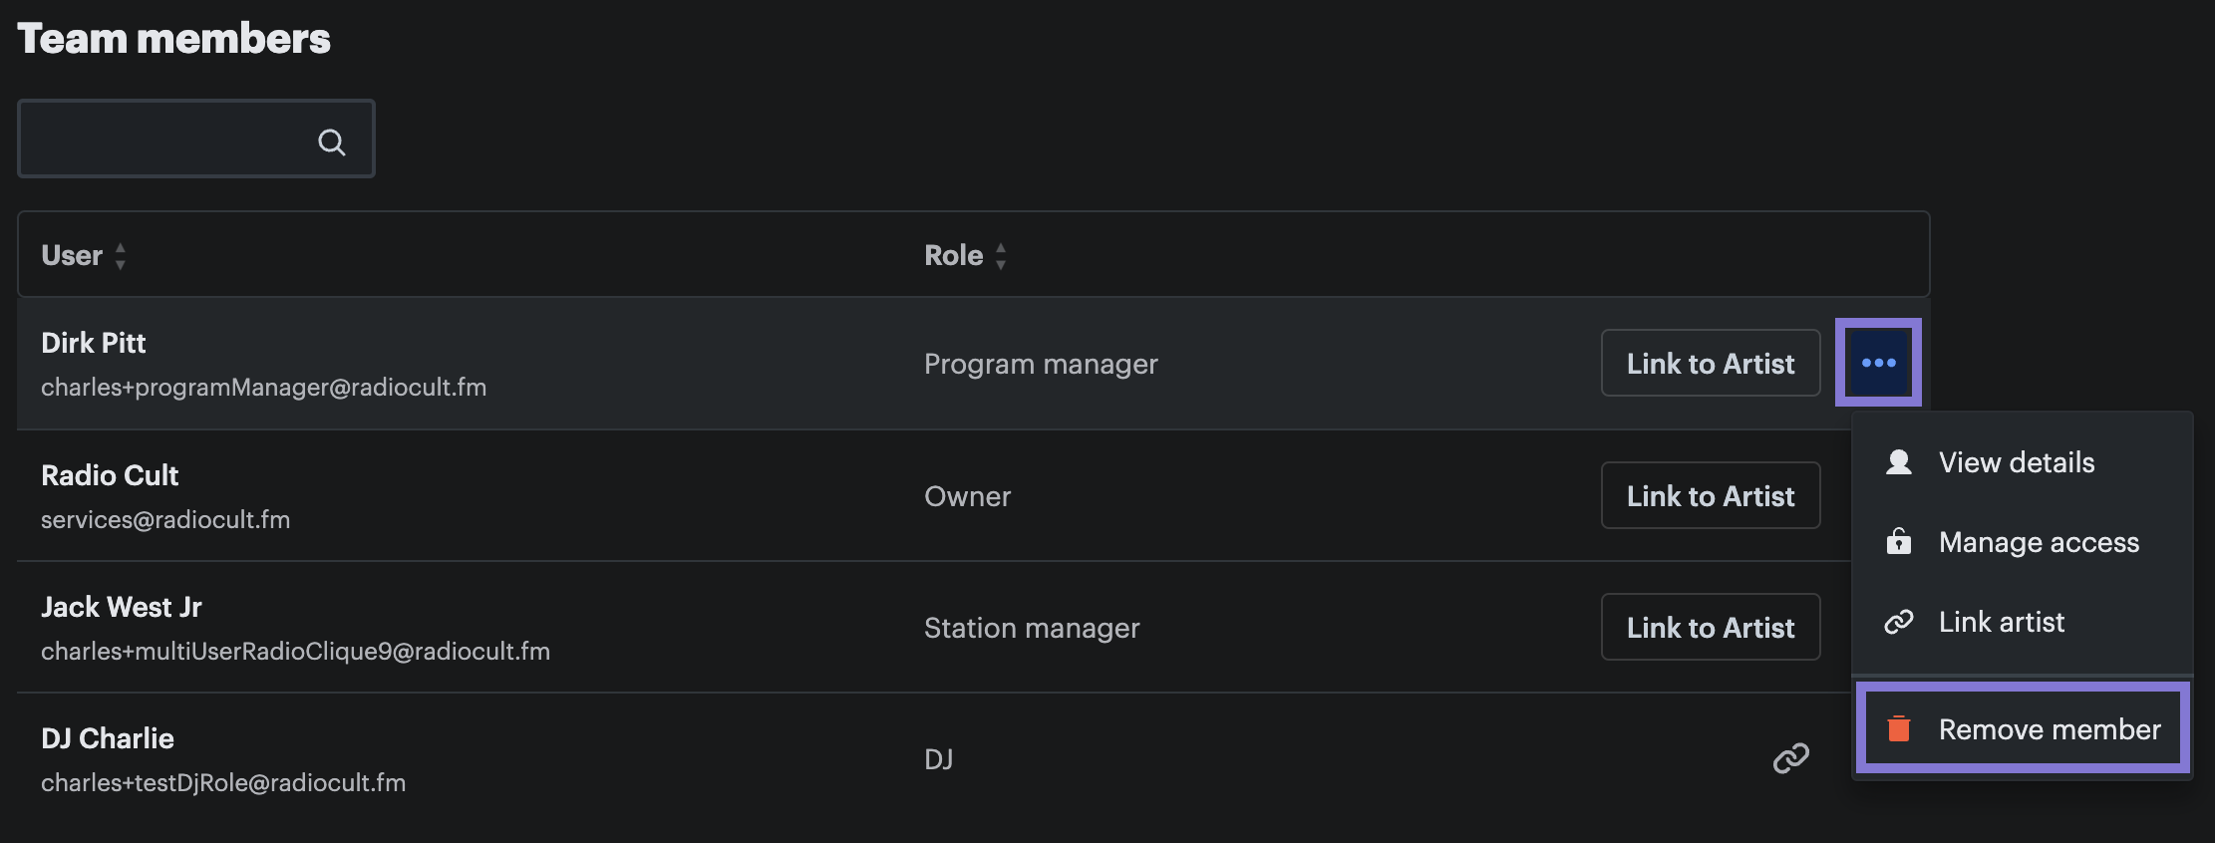Click the person icon beside View details

(x=1898, y=462)
